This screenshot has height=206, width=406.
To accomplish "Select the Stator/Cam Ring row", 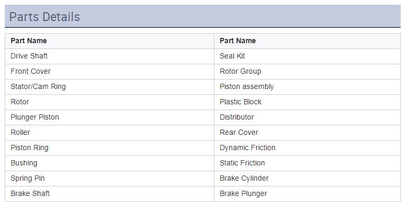I will [109, 86].
